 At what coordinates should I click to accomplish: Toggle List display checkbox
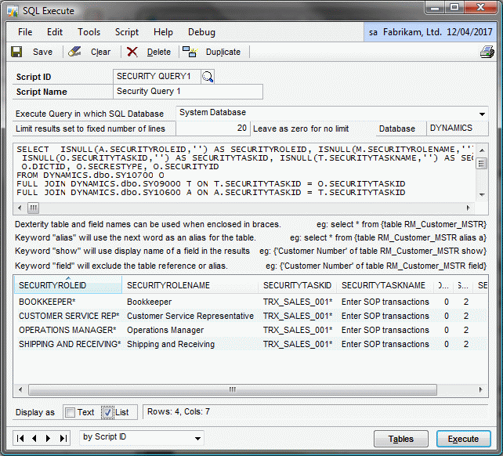click(107, 412)
